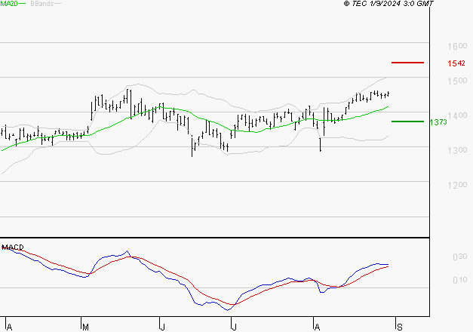Click the red 1542 resistance value
This screenshot has width=473, height=332.
(456, 63)
